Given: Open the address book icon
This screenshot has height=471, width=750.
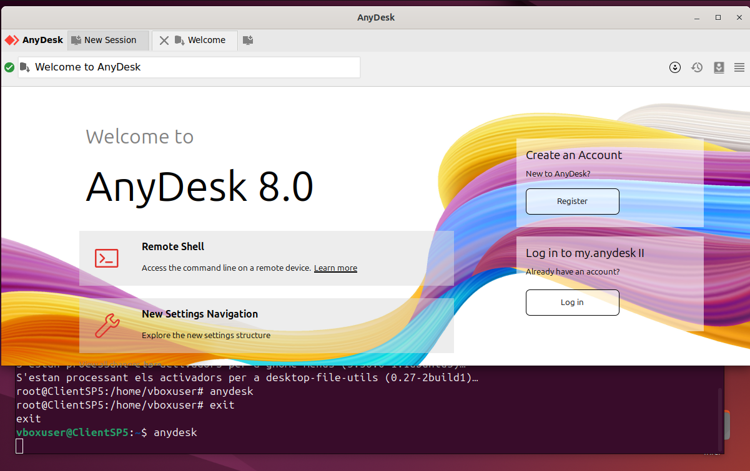Looking at the screenshot, I should click(x=719, y=67).
